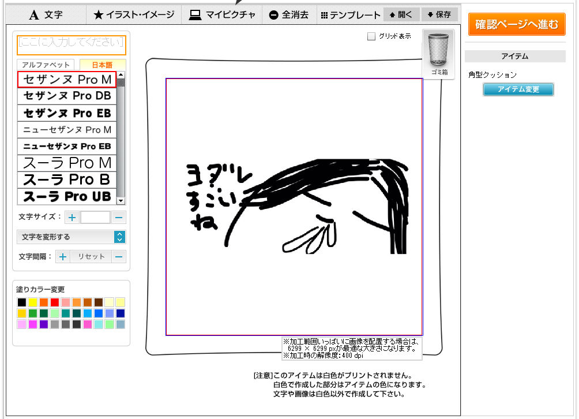Switch to the アルファベット font tab
This screenshot has height=419, width=579.
click(46, 65)
